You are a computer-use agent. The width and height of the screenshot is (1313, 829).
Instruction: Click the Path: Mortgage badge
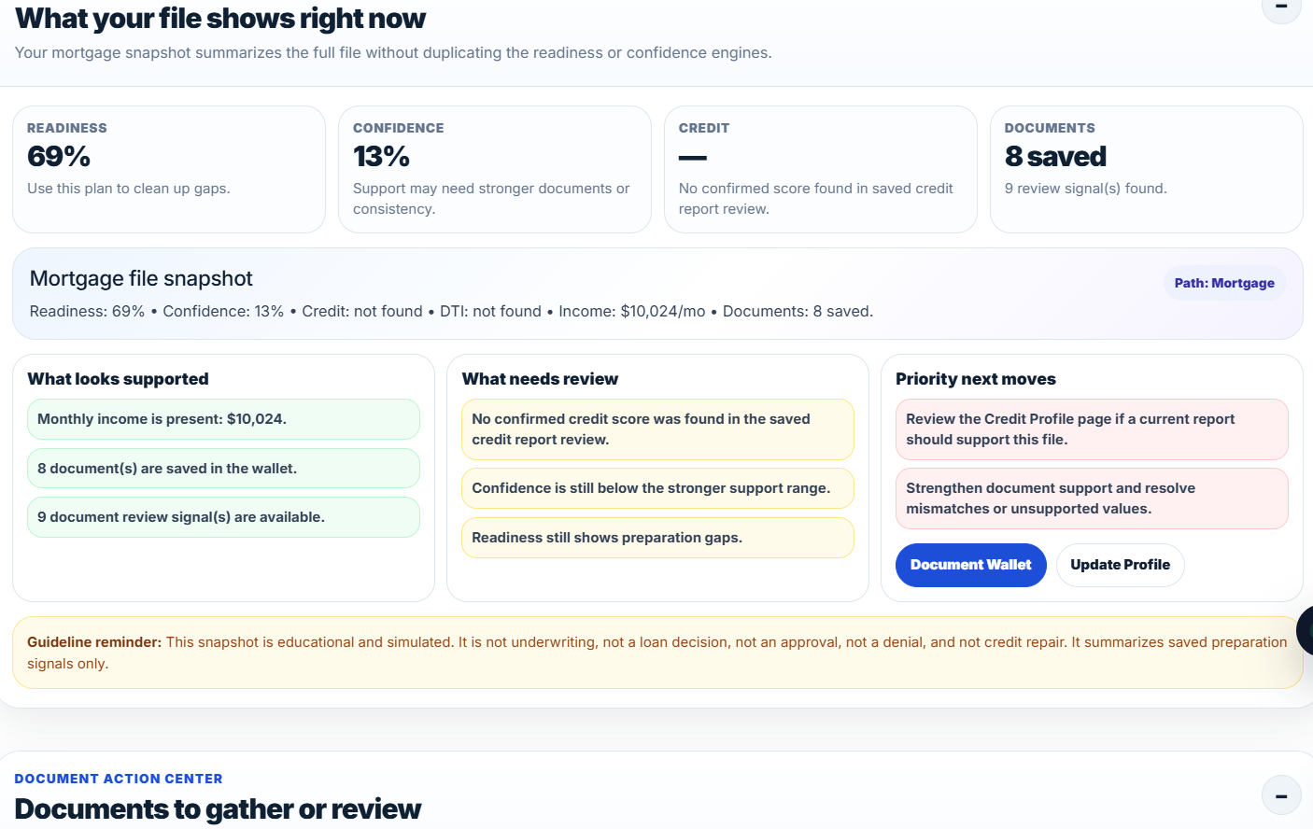tap(1224, 283)
